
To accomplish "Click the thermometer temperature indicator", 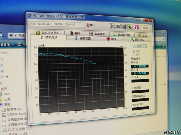I will tap(87, 25).
